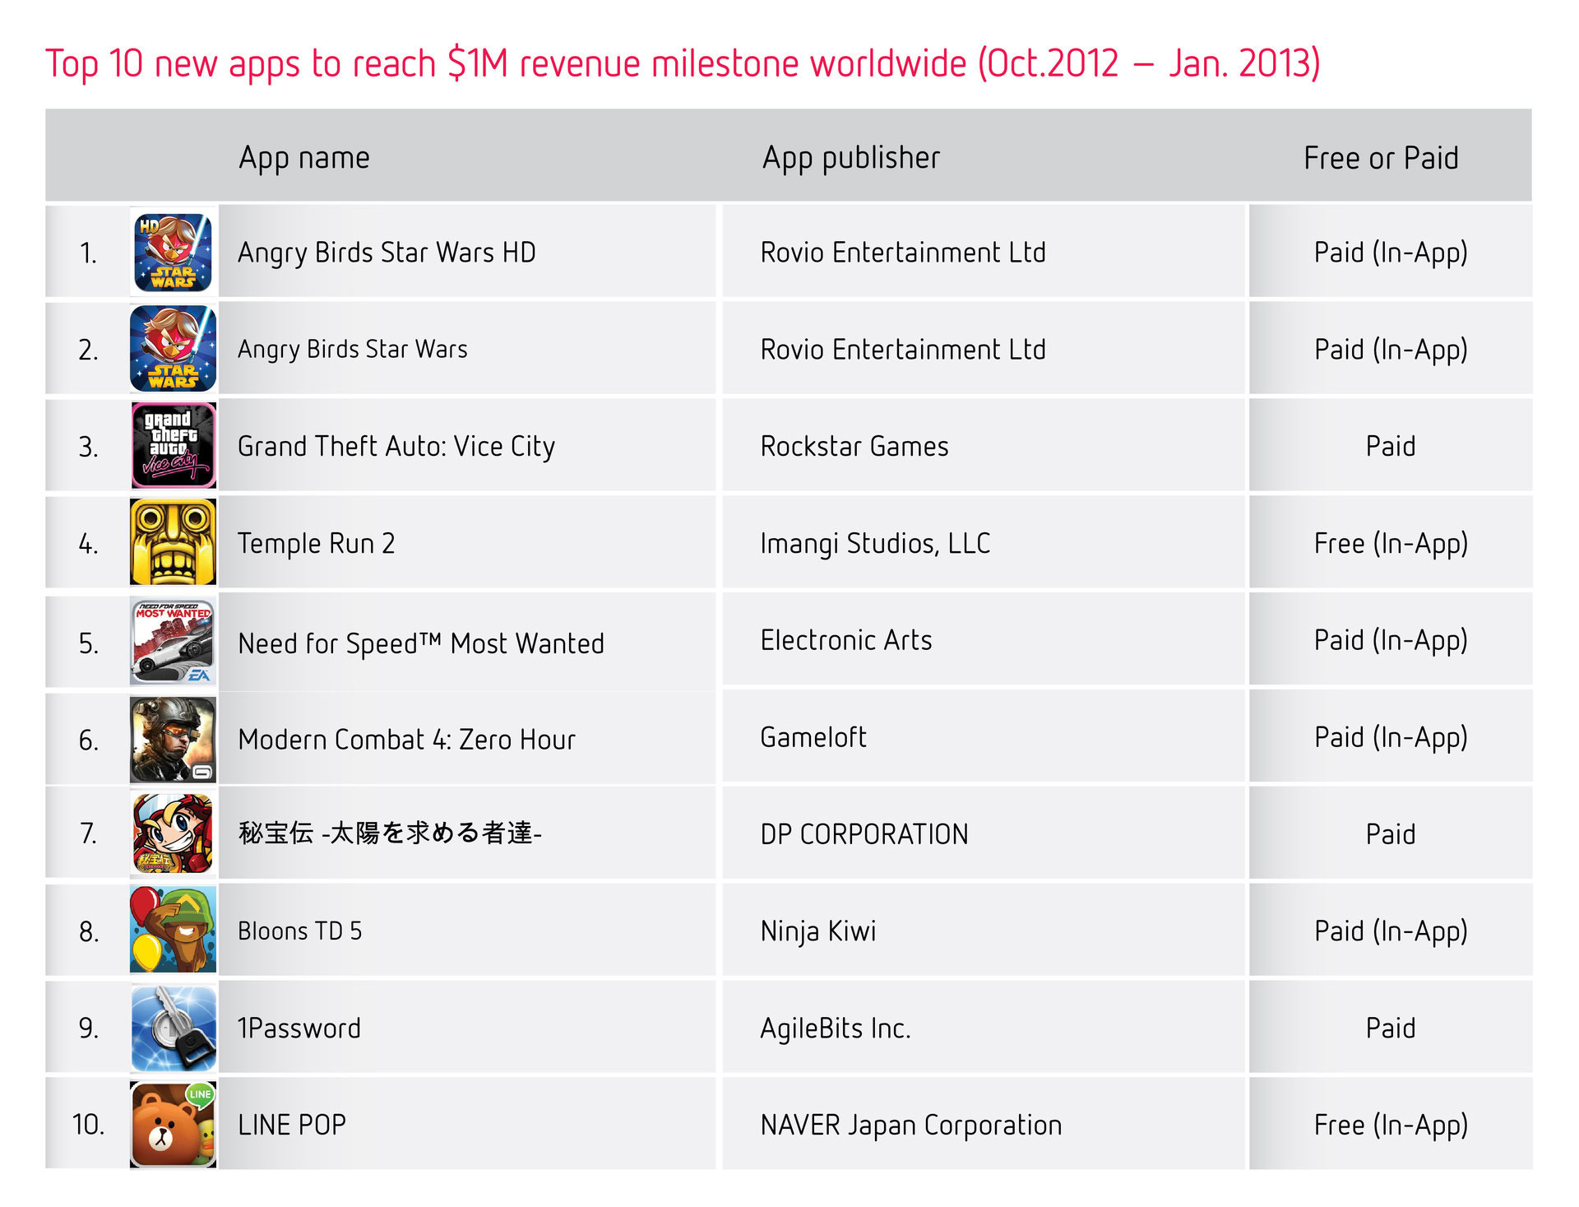Click the Free (In-App) cell for LINE POP
This screenshot has width=1579, height=1207.
point(1390,1125)
